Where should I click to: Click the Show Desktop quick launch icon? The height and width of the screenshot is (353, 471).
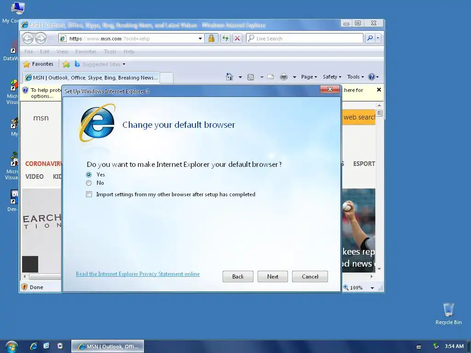[x=46, y=346]
